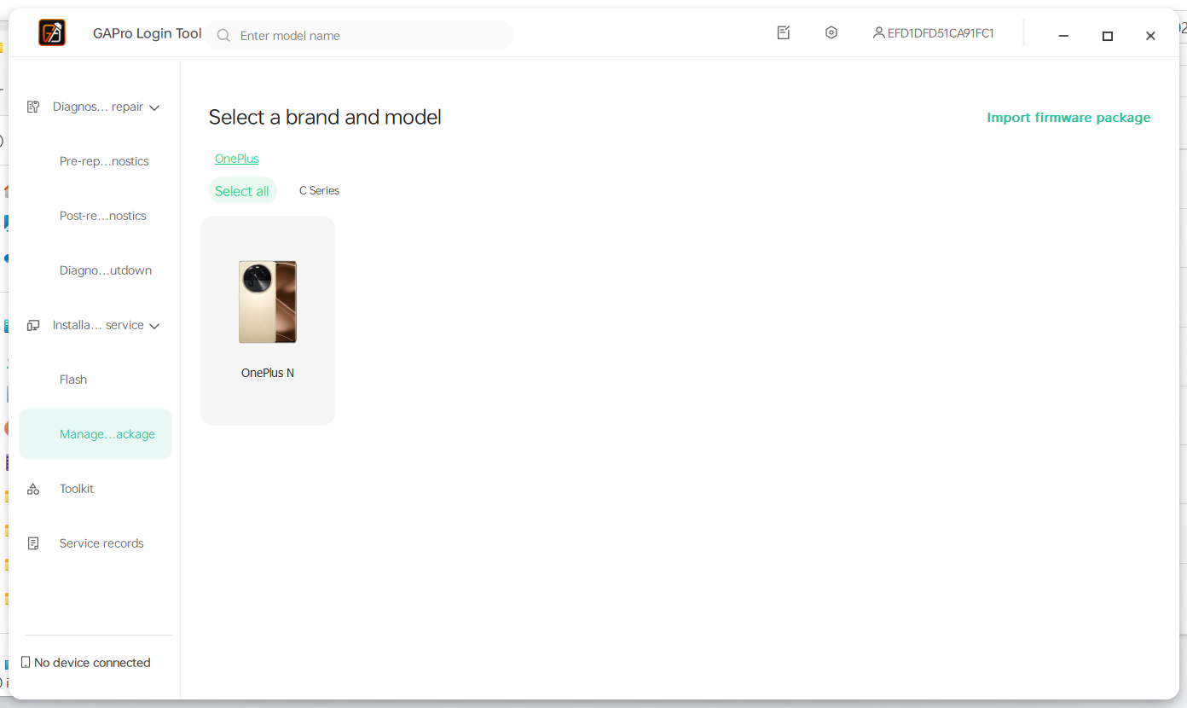Open the notes/feedback icon in header

tap(784, 32)
